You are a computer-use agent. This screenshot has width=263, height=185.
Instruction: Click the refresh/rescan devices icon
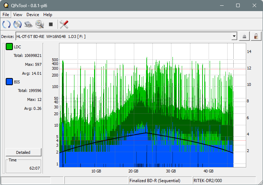(x=6, y=24)
